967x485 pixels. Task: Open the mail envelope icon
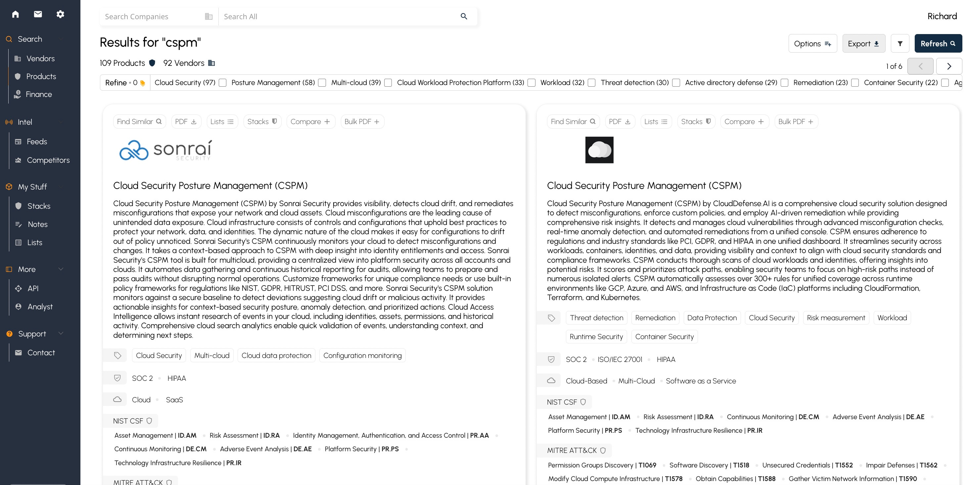[38, 14]
